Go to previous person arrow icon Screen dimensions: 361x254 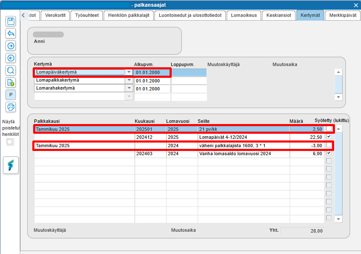(x=11, y=58)
